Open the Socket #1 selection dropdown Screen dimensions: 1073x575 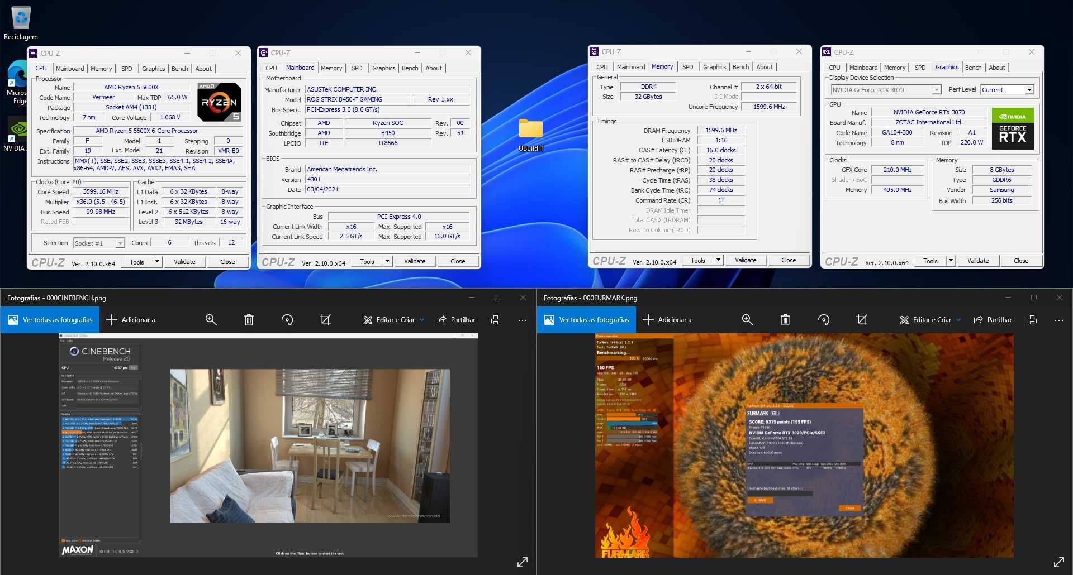click(x=120, y=243)
